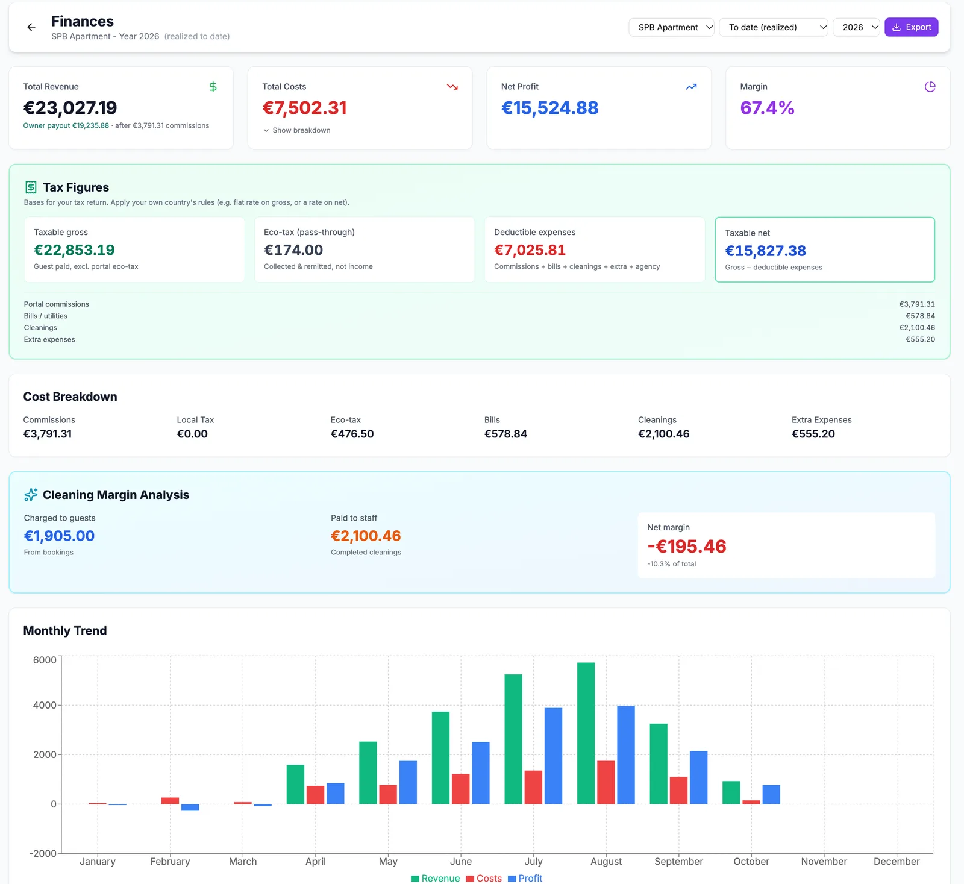964x884 pixels.
Task: Click the red downward trend icon
Action: (x=452, y=87)
